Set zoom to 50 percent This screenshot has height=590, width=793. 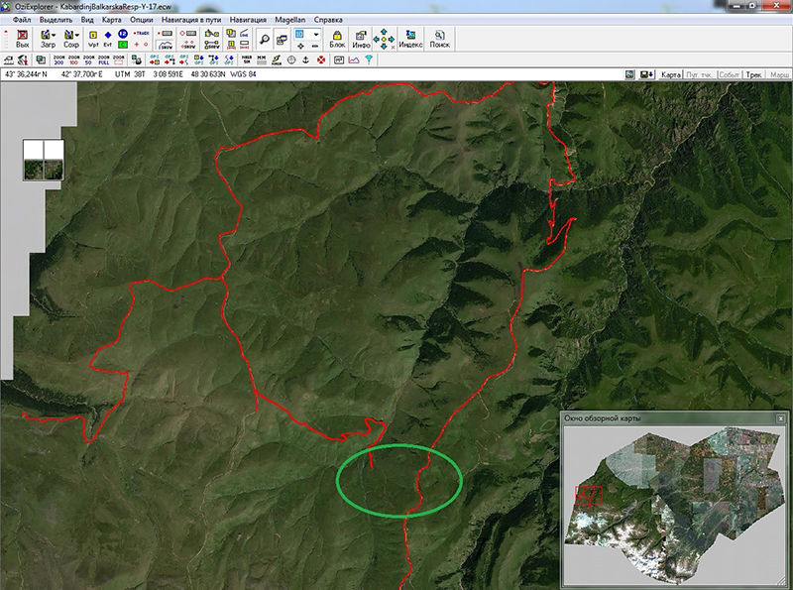tap(88, 59)
